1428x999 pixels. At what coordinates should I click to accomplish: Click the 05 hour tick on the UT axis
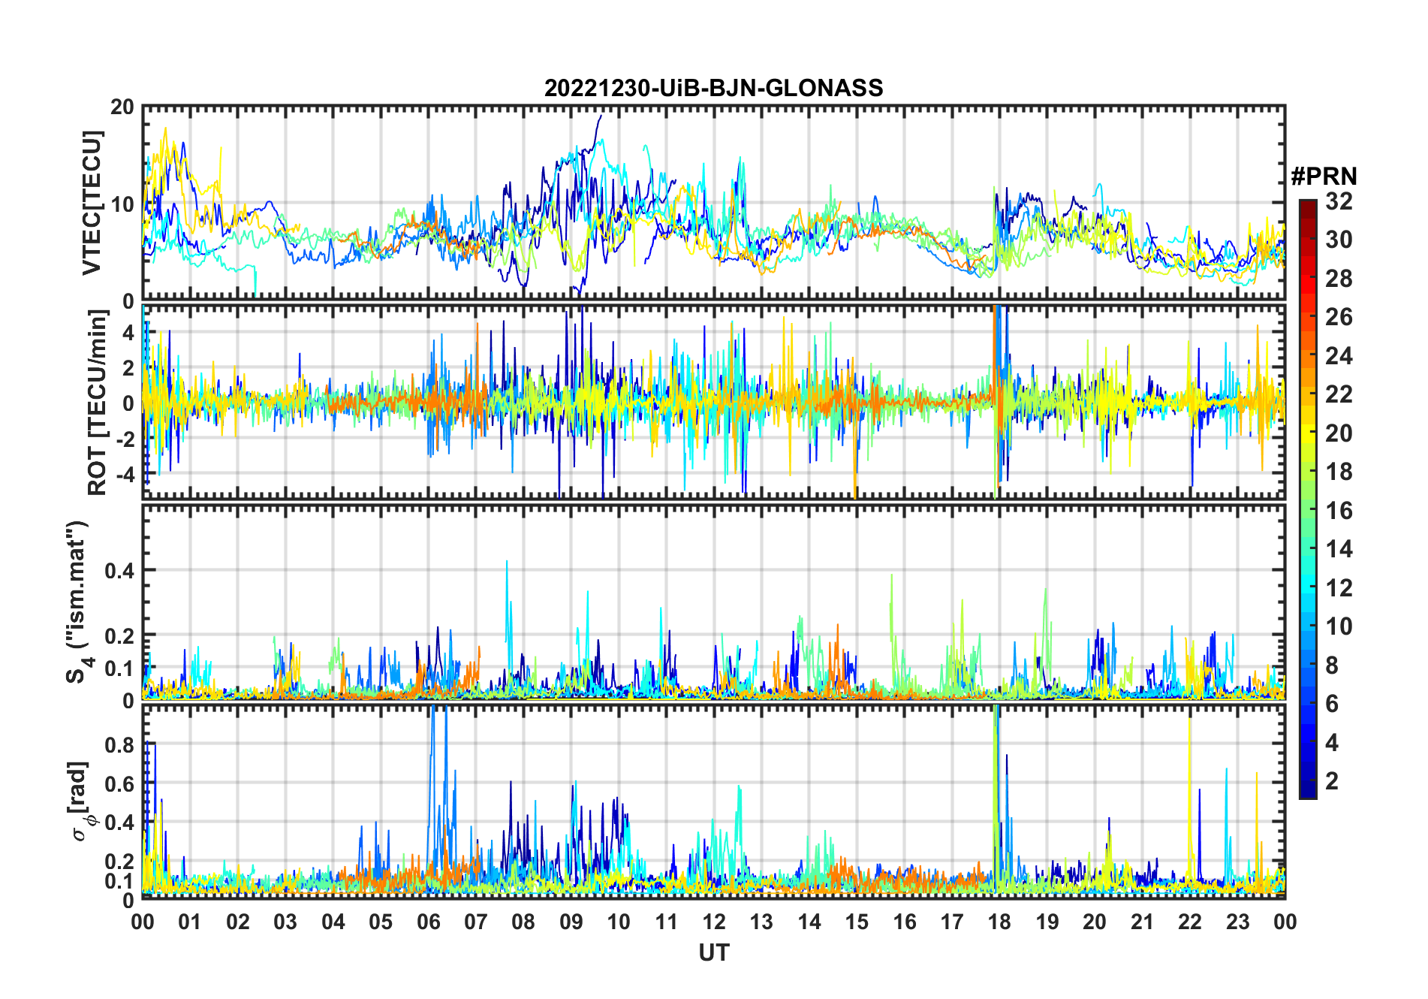(381, 922)
